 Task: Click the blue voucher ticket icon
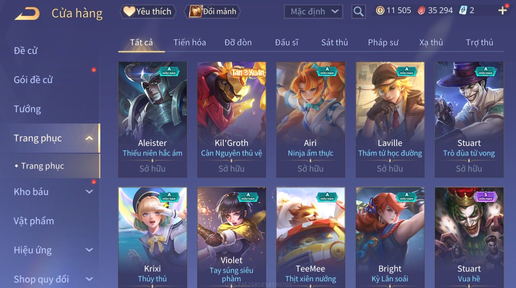pyautogui.click(x=463, y=10)
